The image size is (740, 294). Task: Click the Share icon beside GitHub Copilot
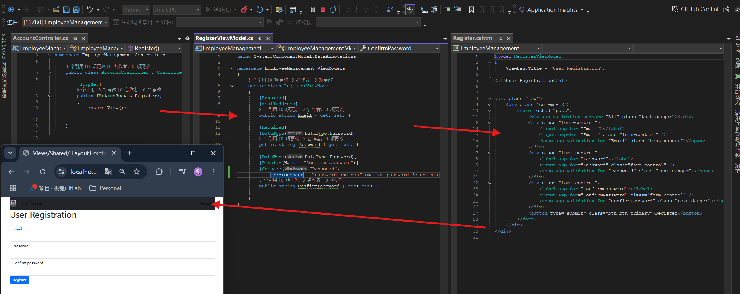tap(726, 9)
